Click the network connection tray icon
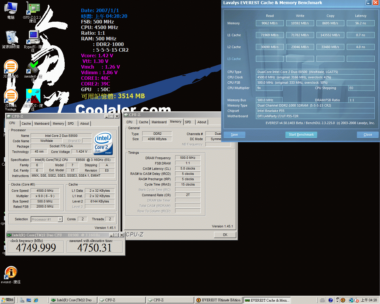The height and width of the screenshot is (304, 380). pyautogui.click(x=351, y=300)
